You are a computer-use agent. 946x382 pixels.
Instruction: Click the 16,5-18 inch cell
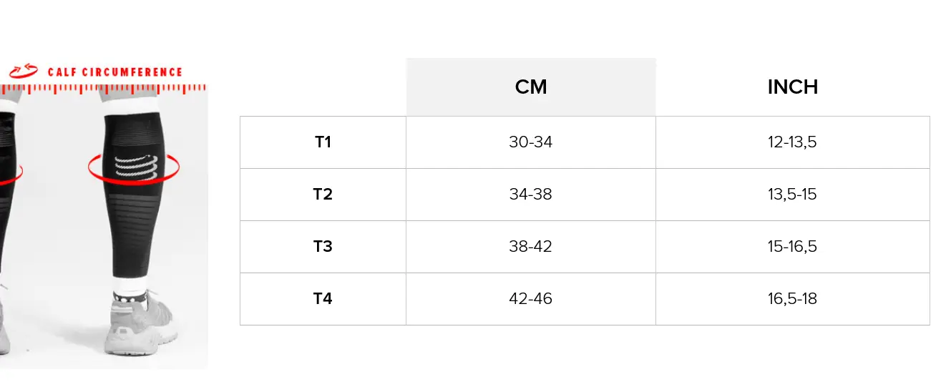793,299
